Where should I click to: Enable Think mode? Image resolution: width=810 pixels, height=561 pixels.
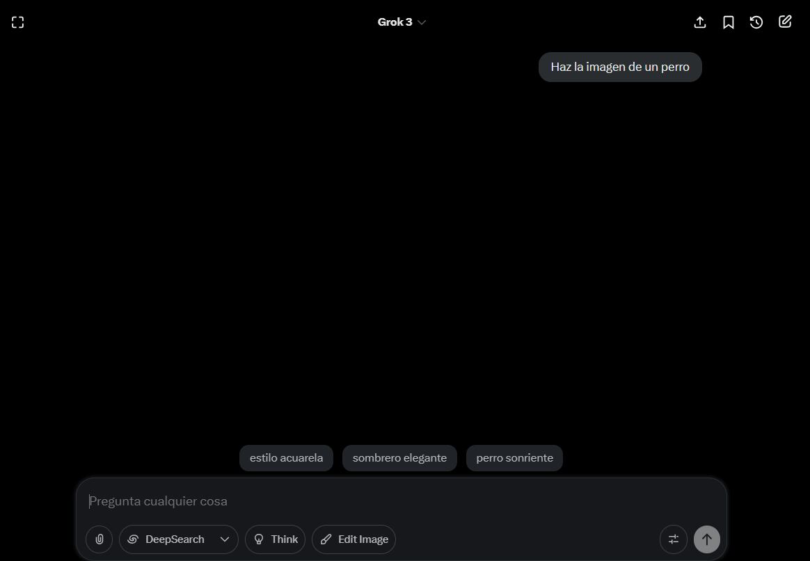point(275,539)
